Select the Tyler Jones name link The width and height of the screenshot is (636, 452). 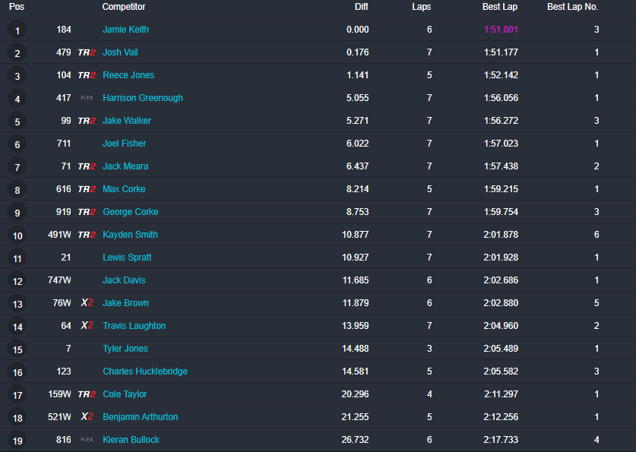click(125, 349)
